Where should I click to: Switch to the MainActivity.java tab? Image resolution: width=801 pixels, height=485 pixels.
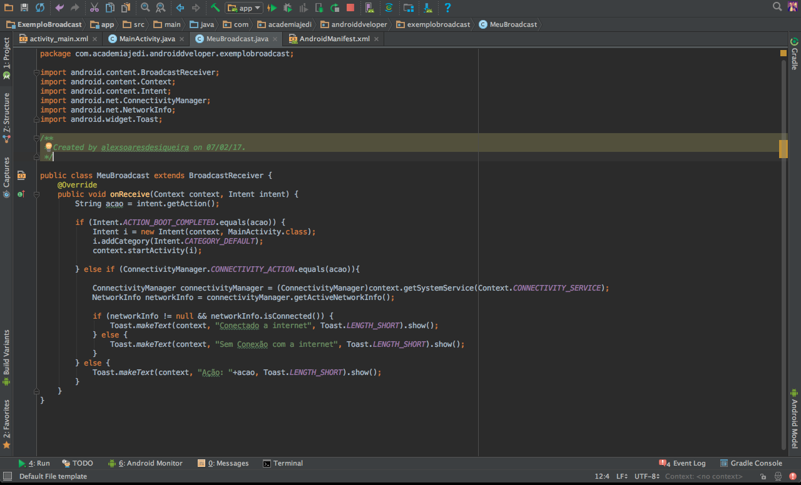point(146,39)
